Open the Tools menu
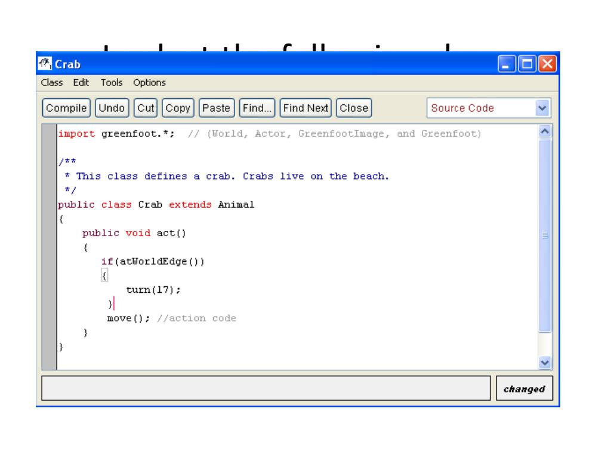The image size is (611, 458). click(x=112, y=82)
